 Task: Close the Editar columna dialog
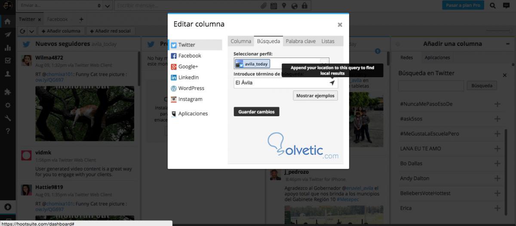click(x=340, y=25)
